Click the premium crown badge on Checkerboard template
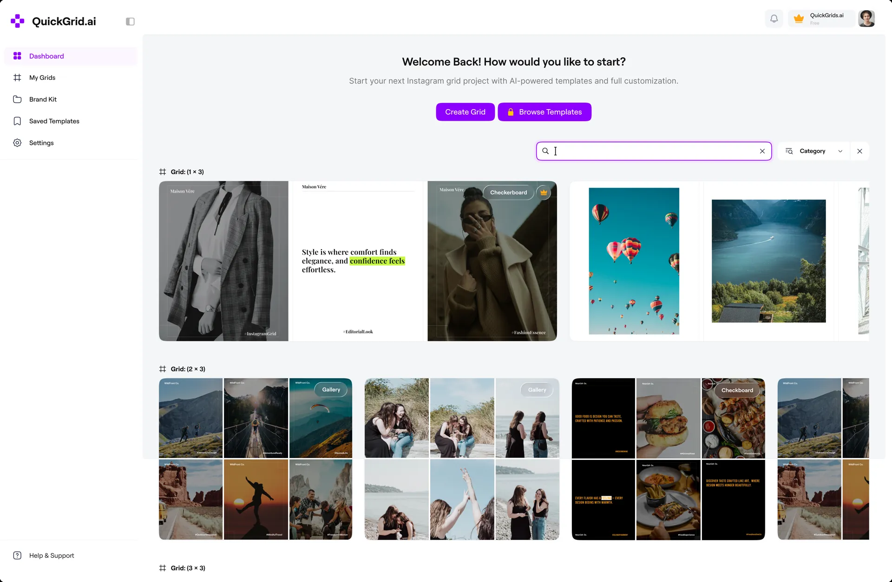 click(544, 193)
